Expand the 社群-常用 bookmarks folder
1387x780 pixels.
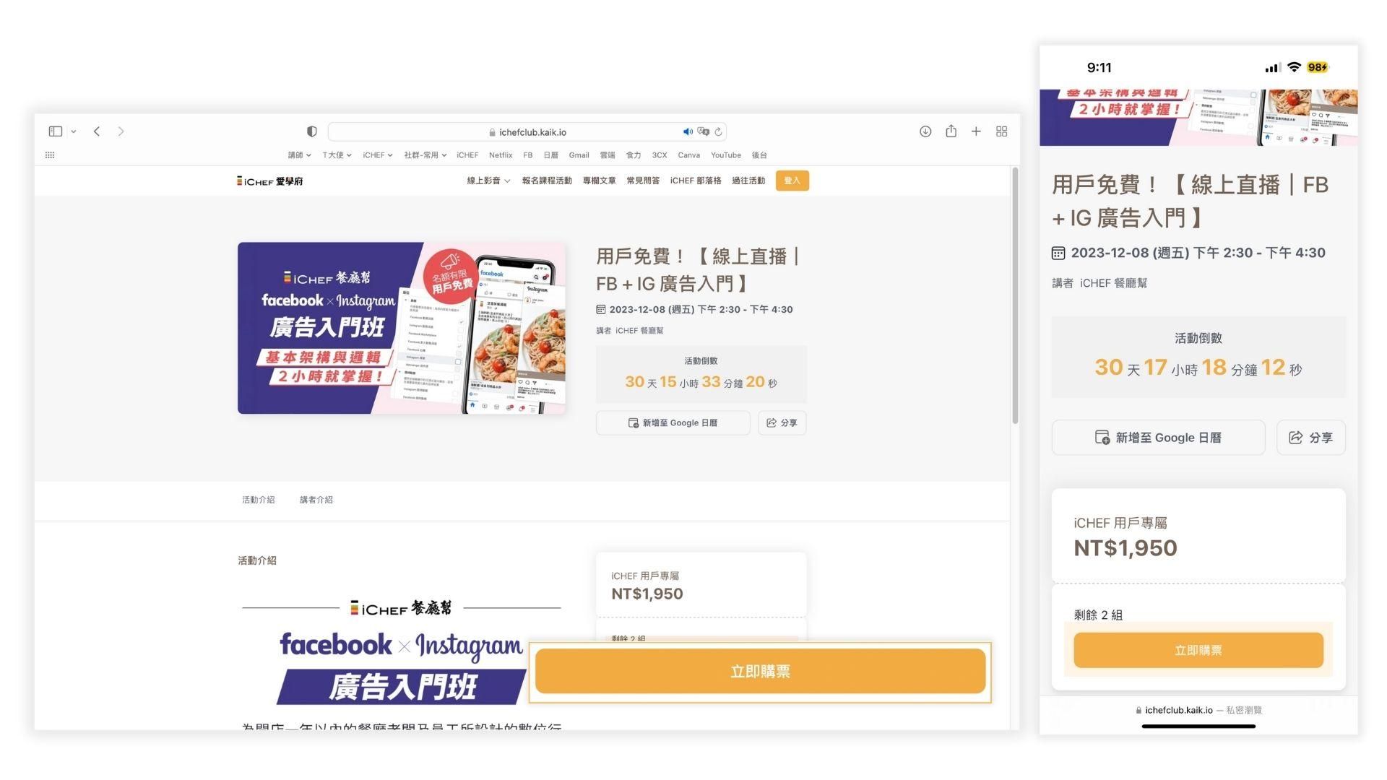[425, 155]
